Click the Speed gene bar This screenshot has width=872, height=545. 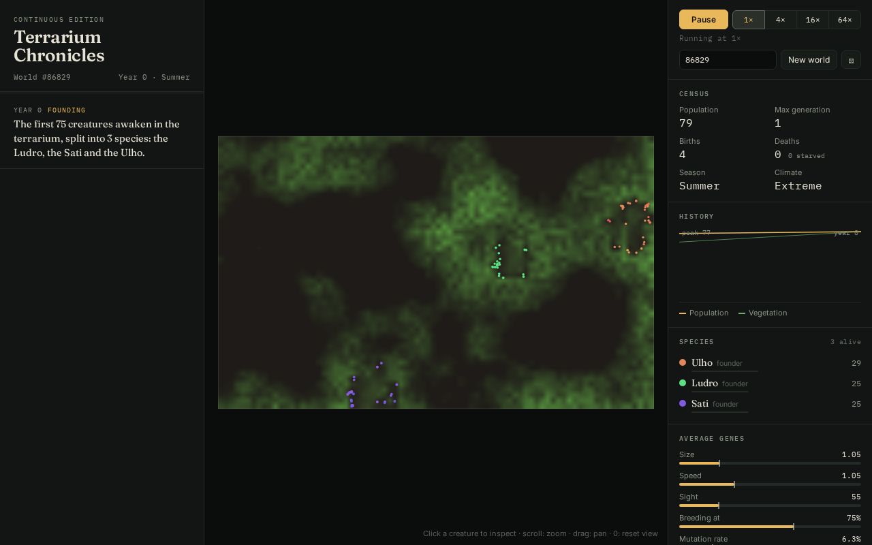770,484
